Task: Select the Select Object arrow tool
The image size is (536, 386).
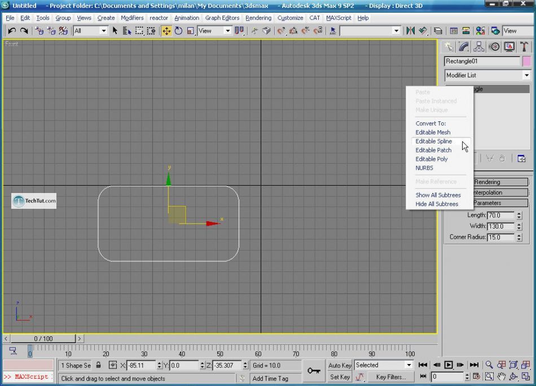Action: click(x=115, y=31)
